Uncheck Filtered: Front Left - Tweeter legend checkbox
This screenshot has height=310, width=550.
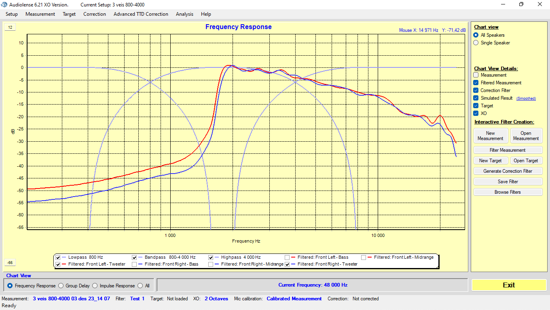click(x=58, y=264)
